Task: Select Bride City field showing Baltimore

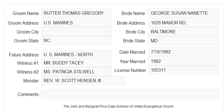Action: (183, 32)
